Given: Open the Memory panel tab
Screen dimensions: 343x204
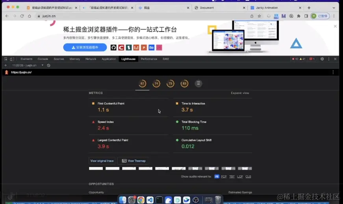Looking at the screenshot, I should click(x=75, y=59).
